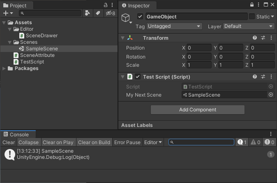Toggle info messages filter in Console
The image size is (277, 183).
pos(242,142)
